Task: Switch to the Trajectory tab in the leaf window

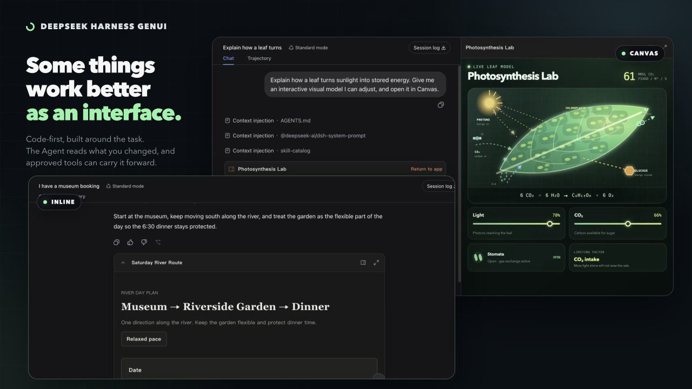Action: click(x=259, y=58)
